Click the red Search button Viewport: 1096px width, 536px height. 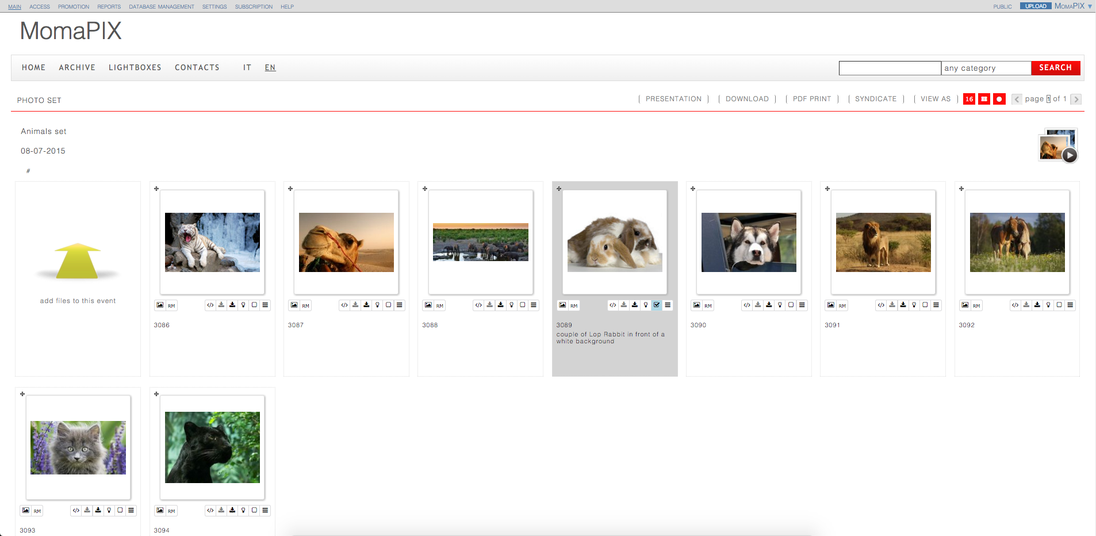coord(1056,68)
